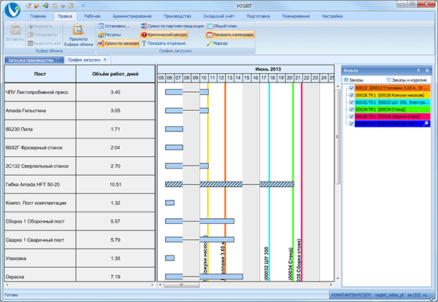
Task: Uncheck order 00012 Стеллажи checkbox
Action: click(351, 88)
